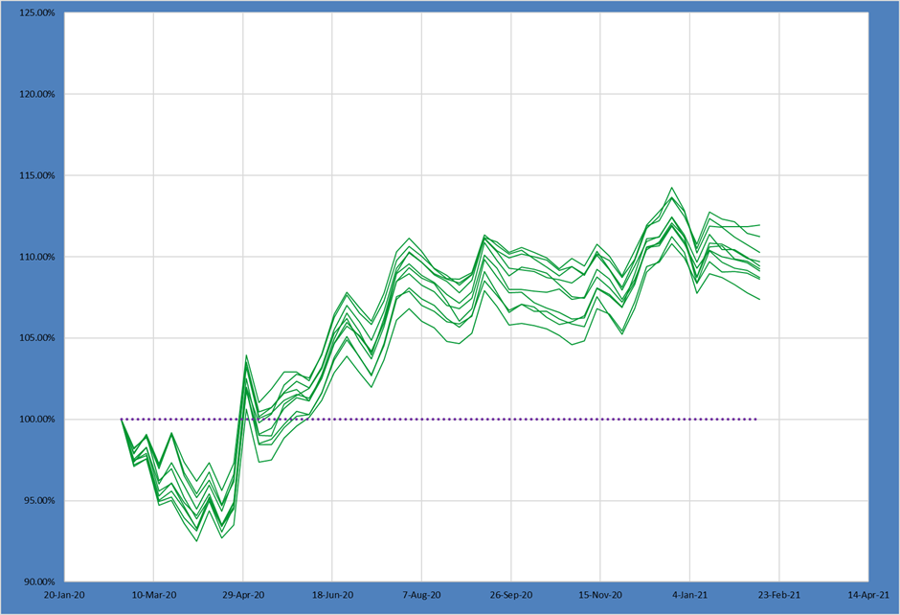
Task: Select the 18-Jun-20 date label
Action: [332, 595]
